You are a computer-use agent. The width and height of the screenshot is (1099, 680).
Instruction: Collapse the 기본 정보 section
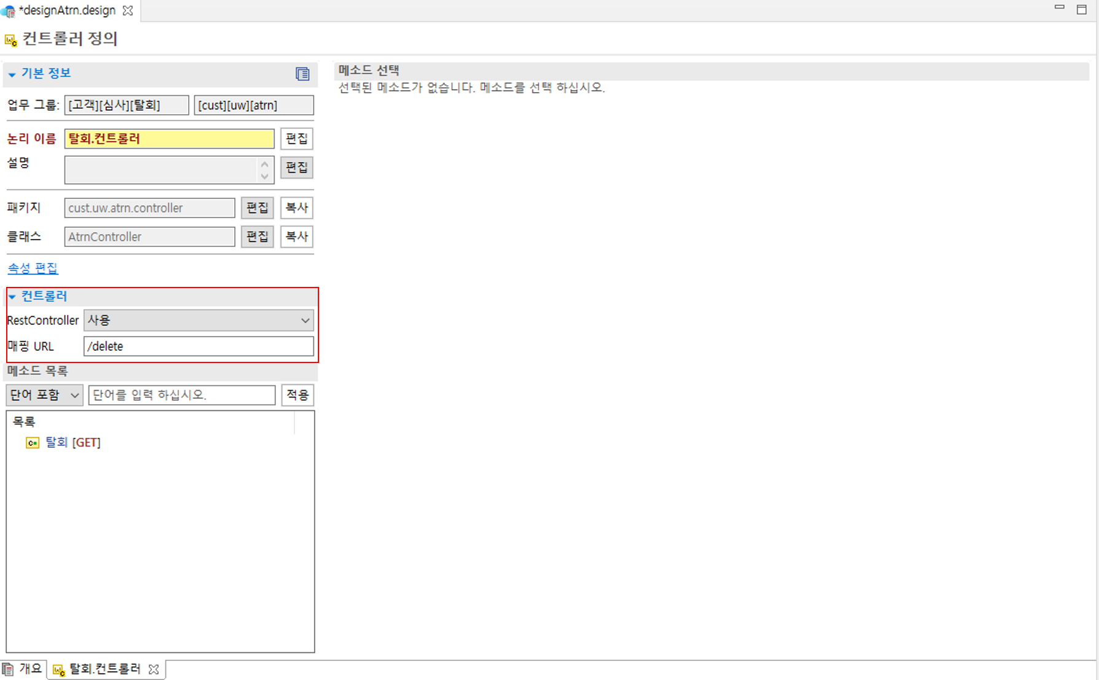click(11, 74)
